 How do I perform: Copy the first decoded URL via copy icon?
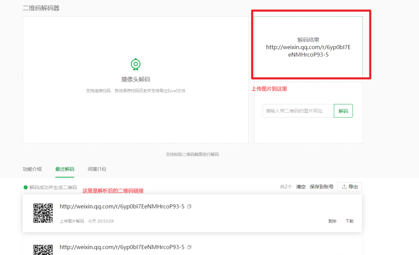click(189, 207)
